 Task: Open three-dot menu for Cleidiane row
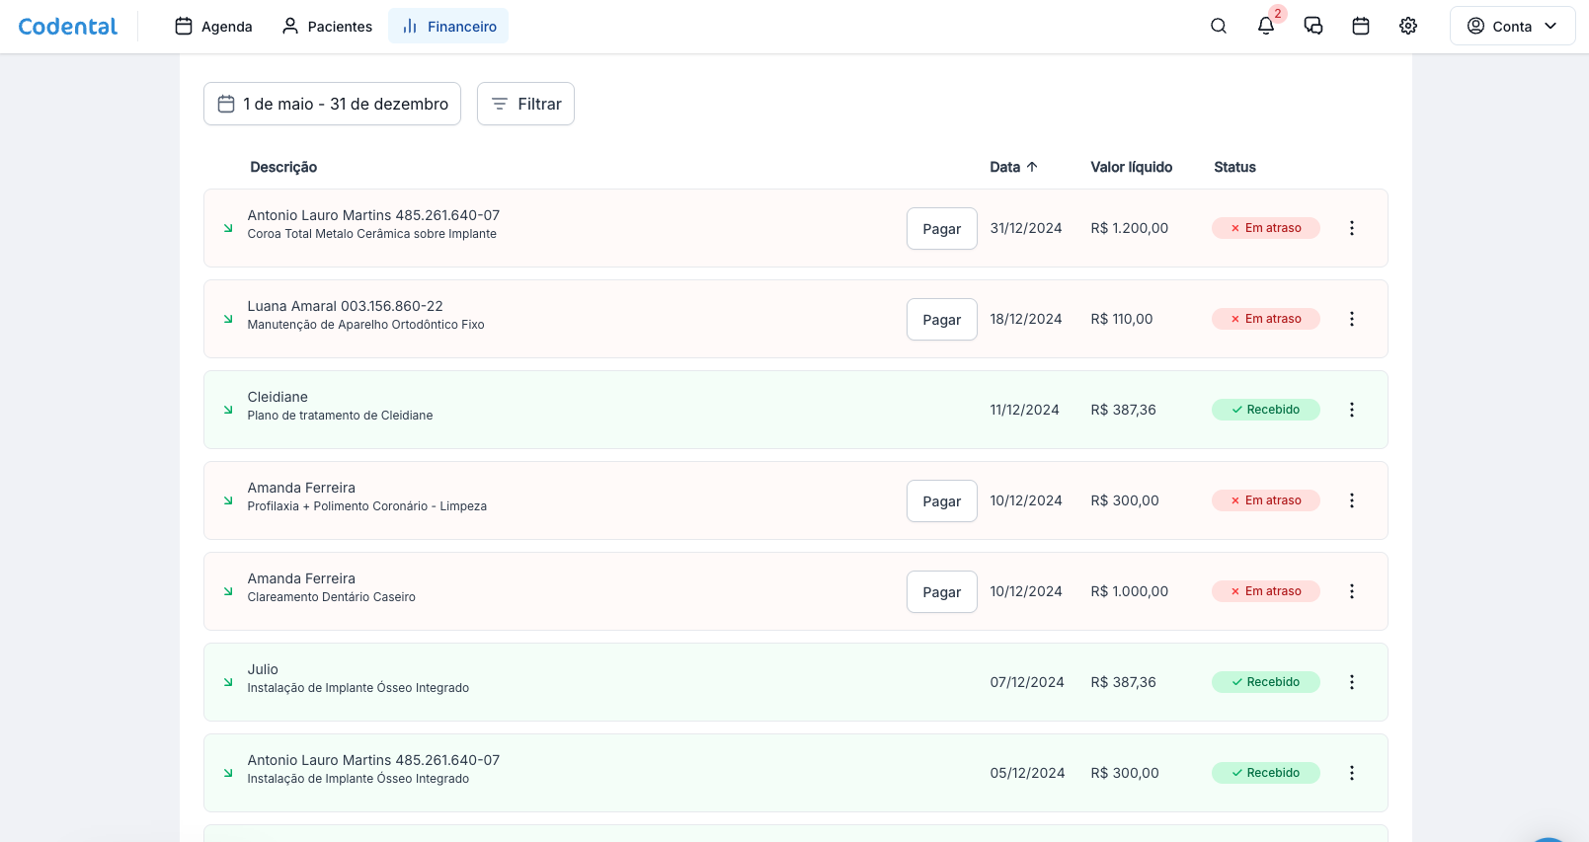1352,410
